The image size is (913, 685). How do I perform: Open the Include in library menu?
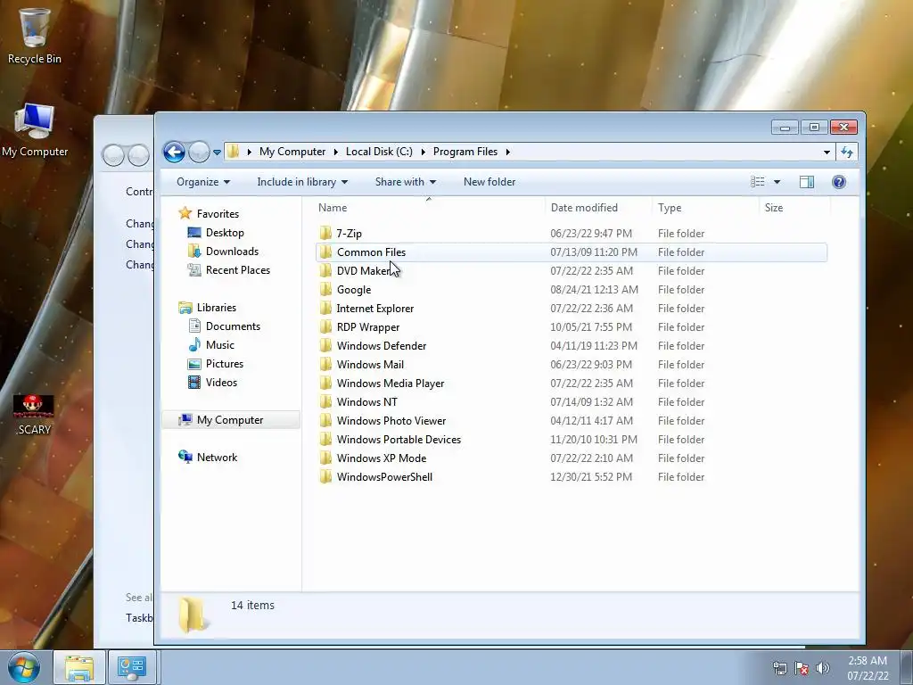coord(302,182)
